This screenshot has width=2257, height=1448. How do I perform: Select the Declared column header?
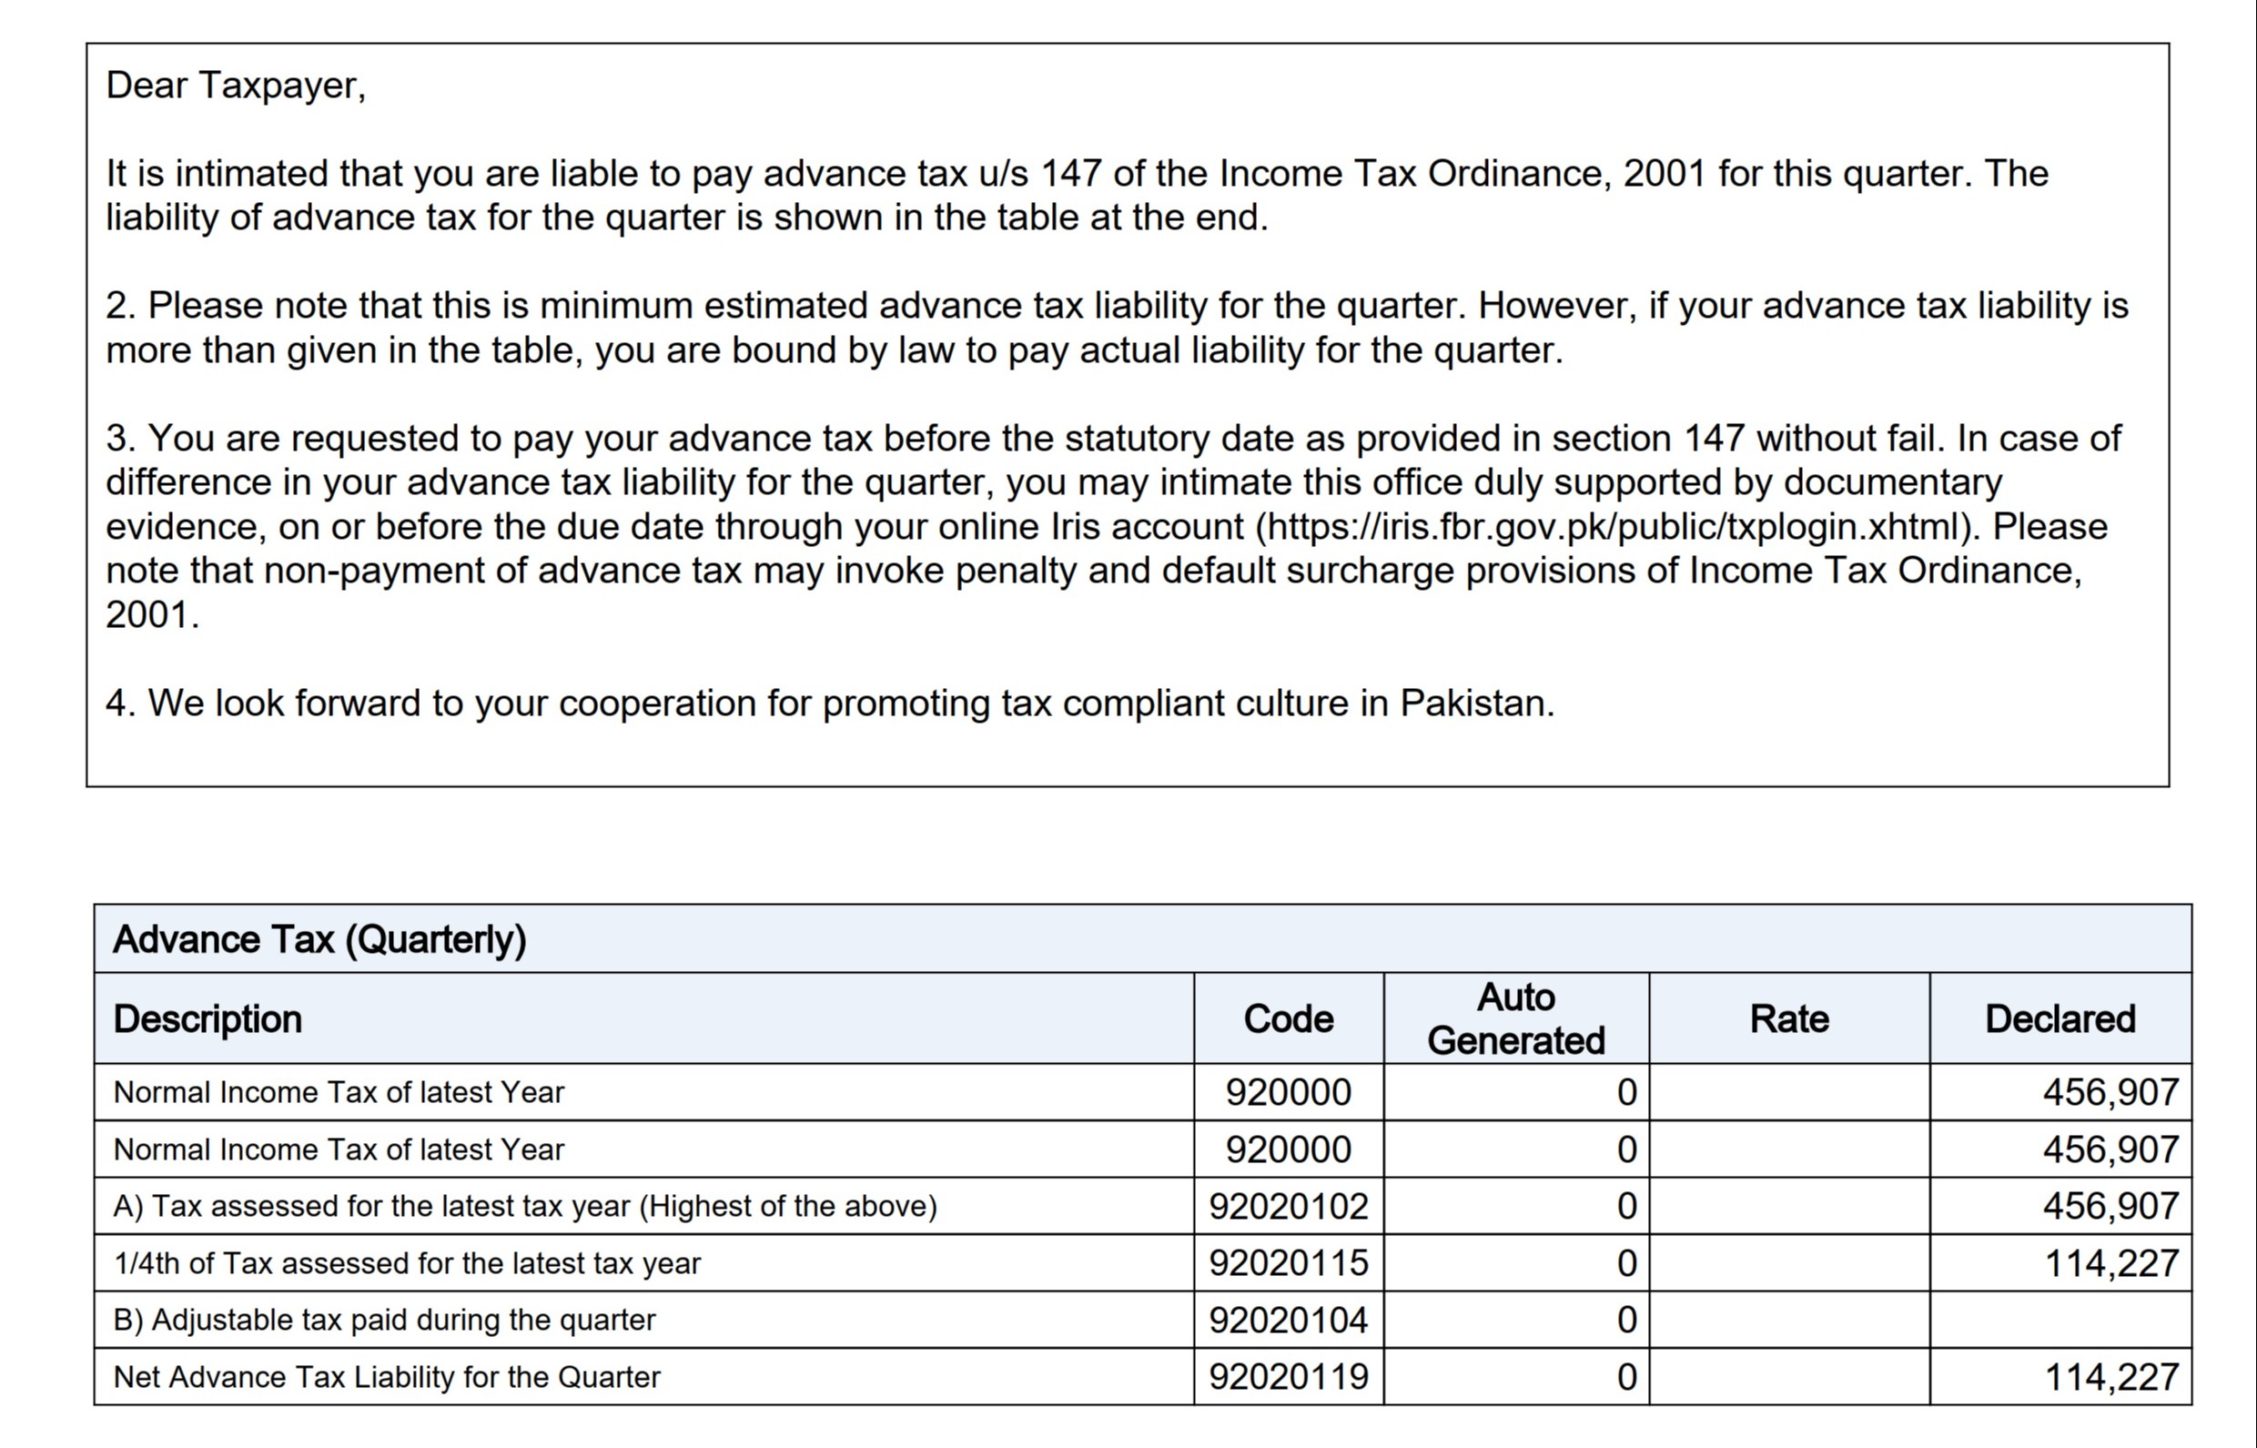(2060, 1019)
